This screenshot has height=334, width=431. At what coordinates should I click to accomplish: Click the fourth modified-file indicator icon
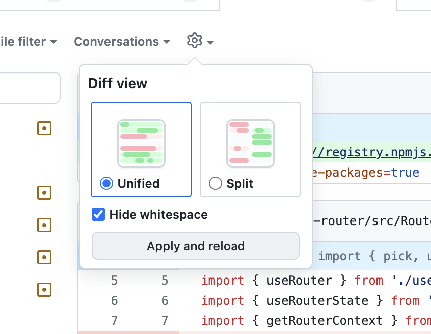tap(44, 257)
